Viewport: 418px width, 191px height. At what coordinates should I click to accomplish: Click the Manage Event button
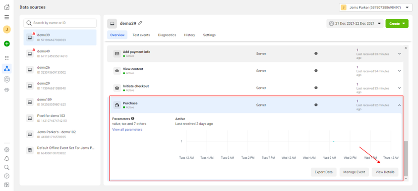(x=354, y=172)
